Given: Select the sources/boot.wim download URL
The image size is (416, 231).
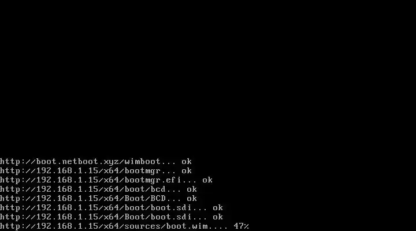Looking at the screenshot, I should 103,226.
